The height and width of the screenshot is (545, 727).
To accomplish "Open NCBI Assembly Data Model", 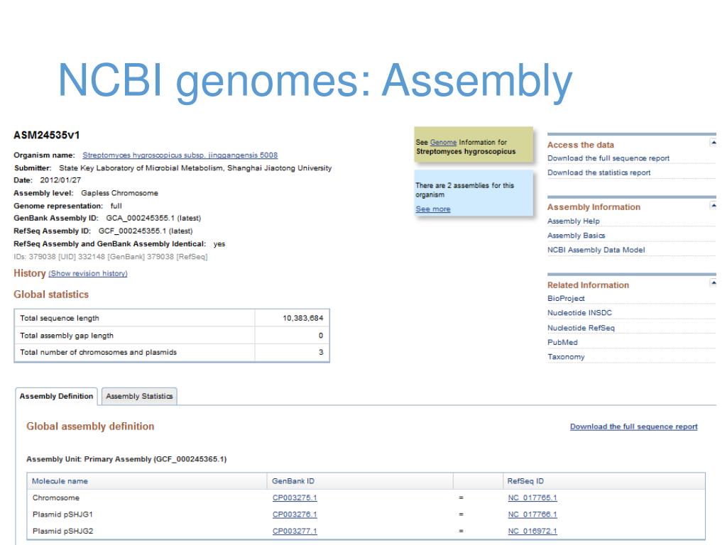I will (x=596, y=250).
